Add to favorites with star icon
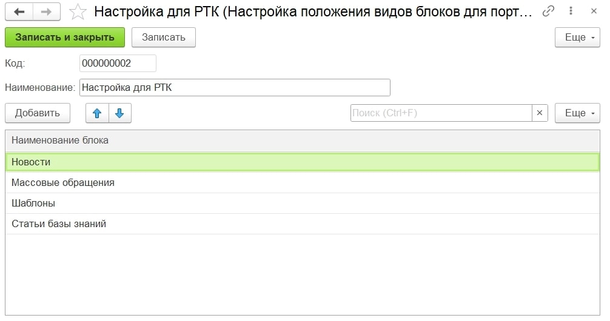Viewport: 610px width, 321px height. (78, 12)
